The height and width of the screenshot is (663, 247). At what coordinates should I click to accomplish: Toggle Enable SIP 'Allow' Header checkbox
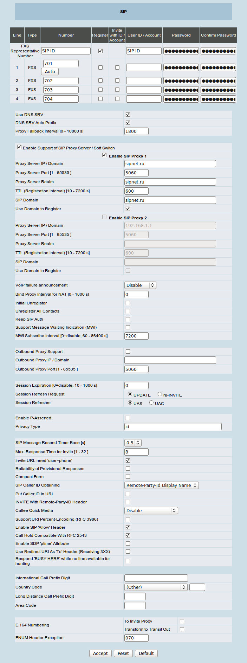click(128, 527)
